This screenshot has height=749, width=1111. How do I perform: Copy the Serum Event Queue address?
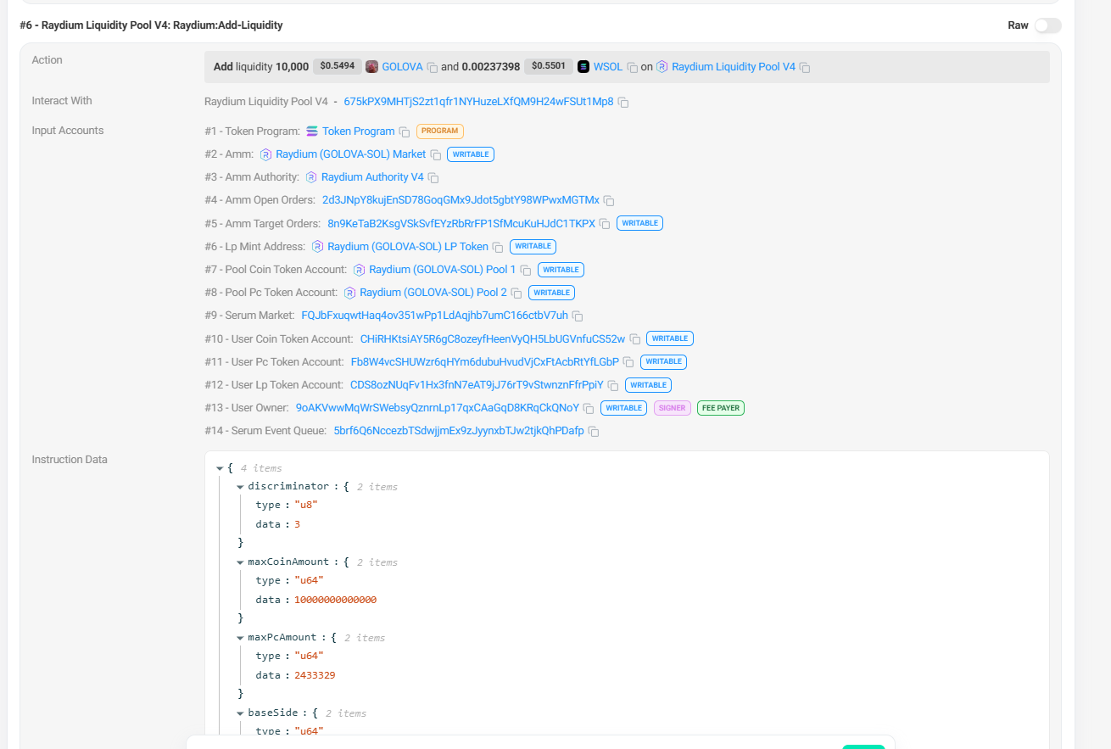(x=594, y=431)
